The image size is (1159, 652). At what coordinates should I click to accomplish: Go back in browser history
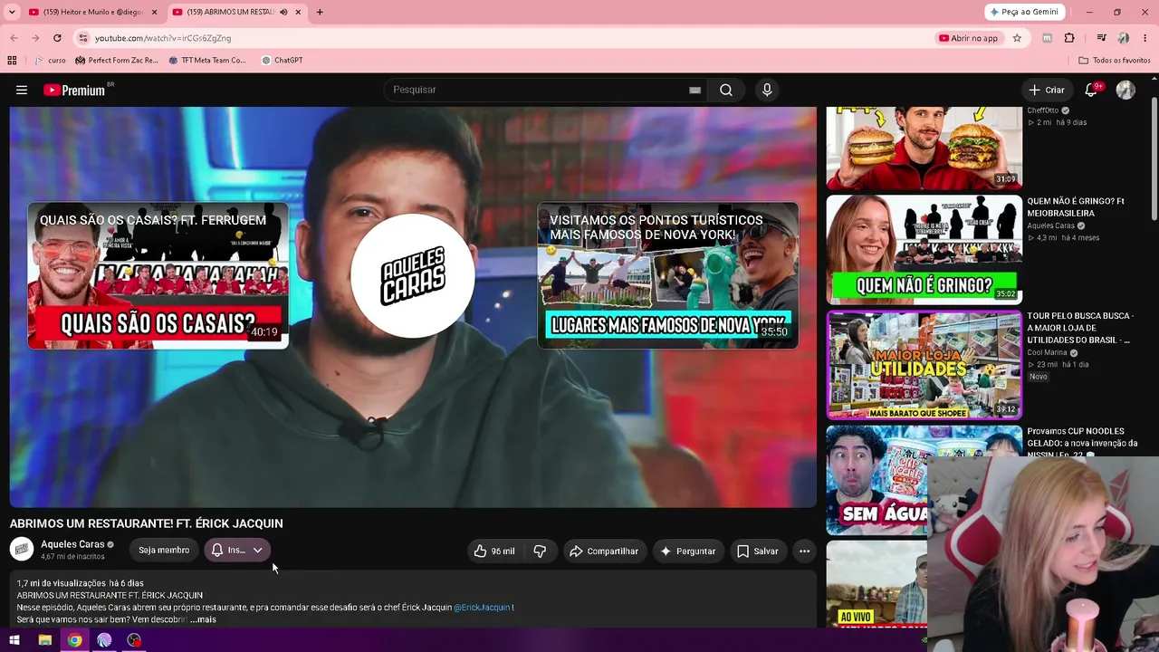14,38
